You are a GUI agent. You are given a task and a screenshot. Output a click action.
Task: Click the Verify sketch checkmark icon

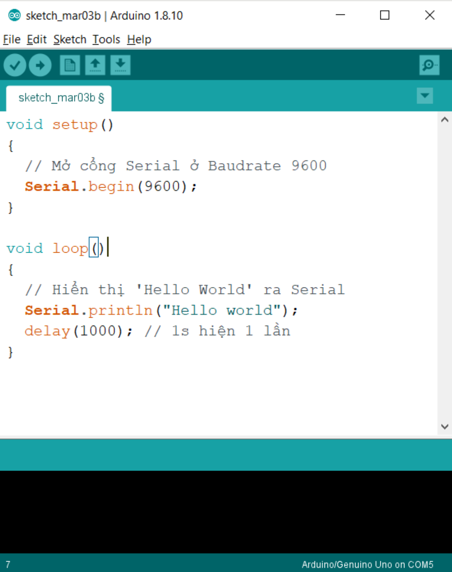(15, 65)
